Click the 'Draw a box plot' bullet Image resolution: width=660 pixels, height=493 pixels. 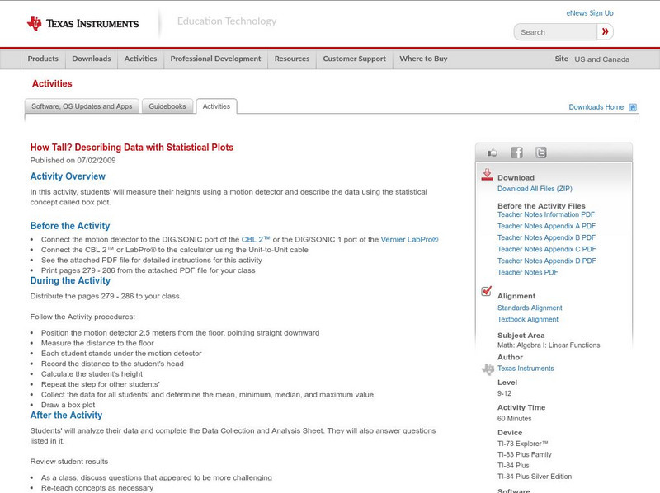point(68,405)
